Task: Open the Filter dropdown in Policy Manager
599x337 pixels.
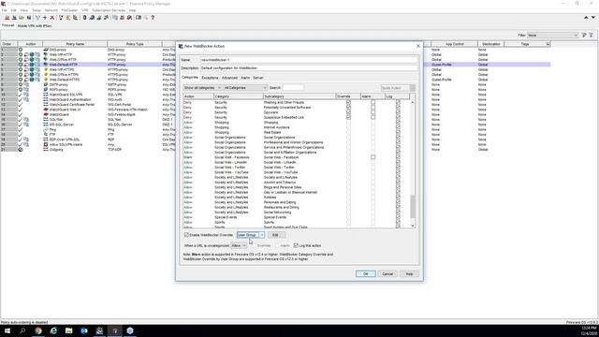Action: click(x=553, y=36)
